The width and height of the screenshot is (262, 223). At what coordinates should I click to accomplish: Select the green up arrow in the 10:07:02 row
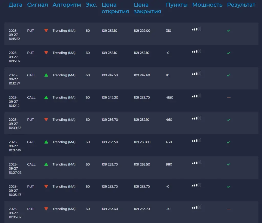click(46, 164)
